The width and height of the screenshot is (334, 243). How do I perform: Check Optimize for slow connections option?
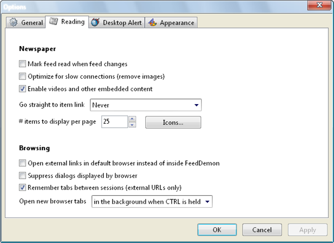pyautogui.click(x=23, y=76)
